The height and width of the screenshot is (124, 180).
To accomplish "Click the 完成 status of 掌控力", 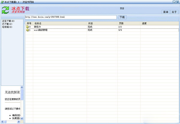I will 90,27.
